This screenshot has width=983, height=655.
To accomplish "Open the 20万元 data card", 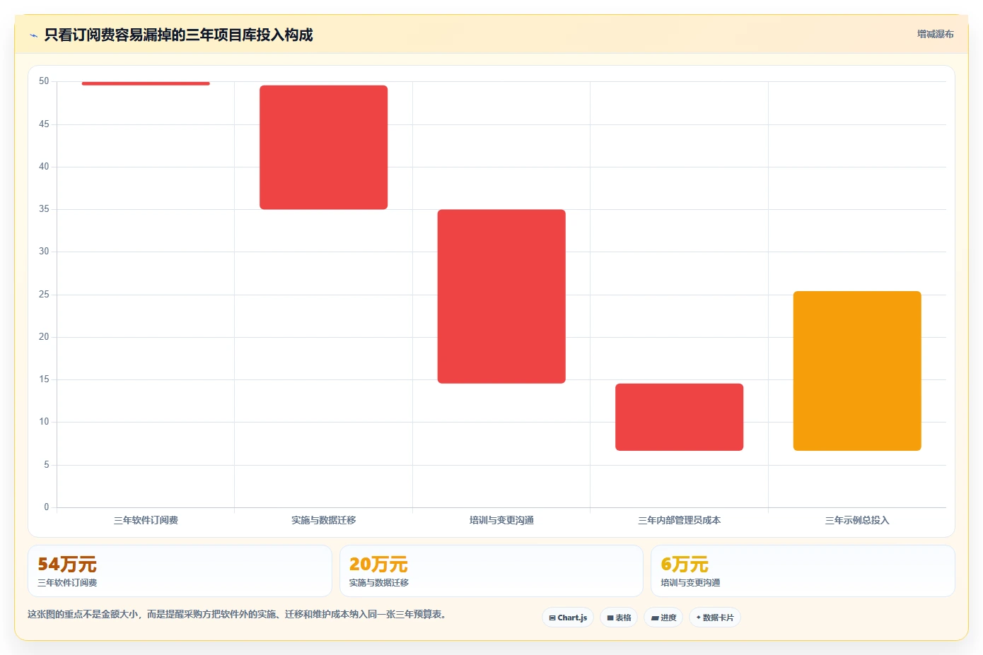I will tap(491, 571).
